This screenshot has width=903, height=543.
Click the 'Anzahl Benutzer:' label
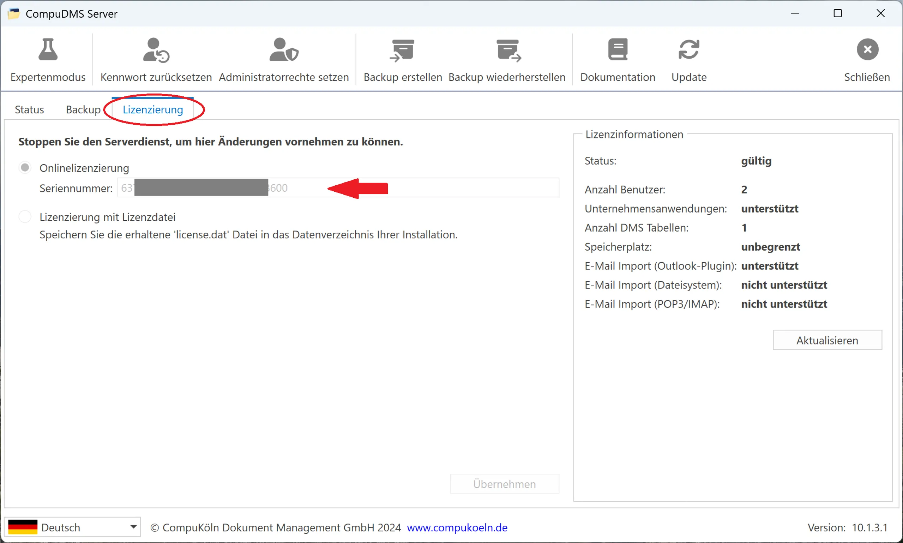click(x=625, y=190)
